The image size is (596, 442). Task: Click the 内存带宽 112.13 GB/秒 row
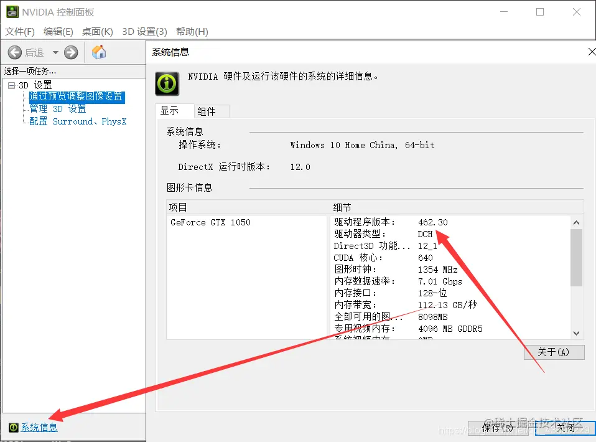[405, 305]
